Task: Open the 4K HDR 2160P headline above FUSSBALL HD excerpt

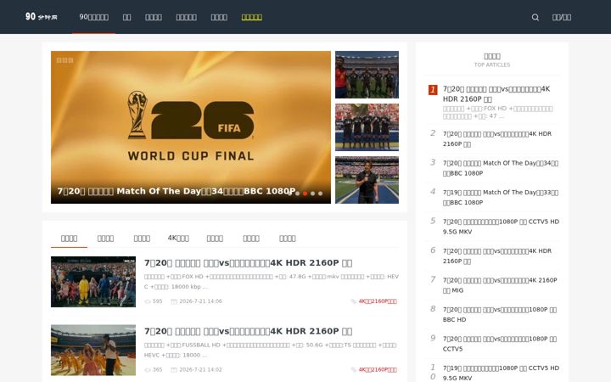Action: coord(248,331)
